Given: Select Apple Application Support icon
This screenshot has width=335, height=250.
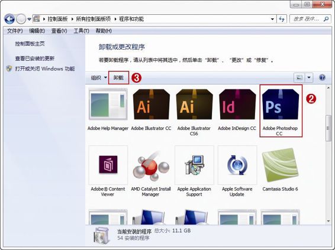Looking at the screenshot, I should [x=194, y=165].
